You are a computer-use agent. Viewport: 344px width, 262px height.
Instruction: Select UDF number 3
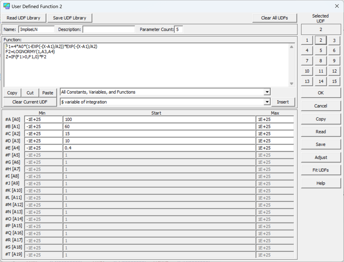[x=334, y=40]
